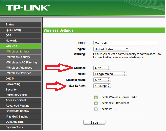The image size is (166, 131).
Task: Open Wireless Security submenu
Action: pyautogui.click(x=21, y=57)
